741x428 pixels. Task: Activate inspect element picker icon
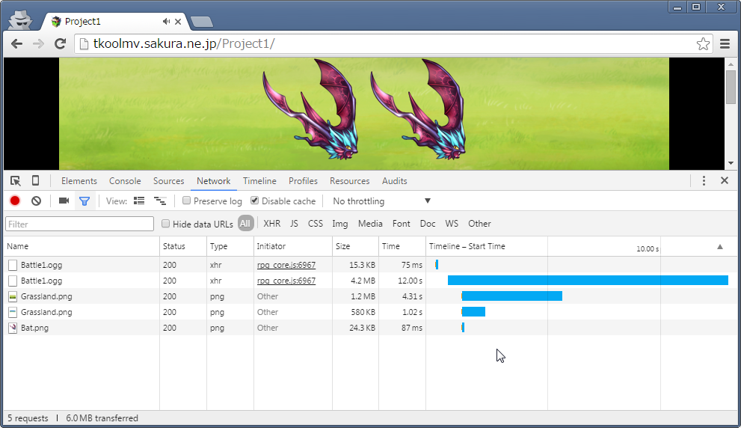(16, 181)
